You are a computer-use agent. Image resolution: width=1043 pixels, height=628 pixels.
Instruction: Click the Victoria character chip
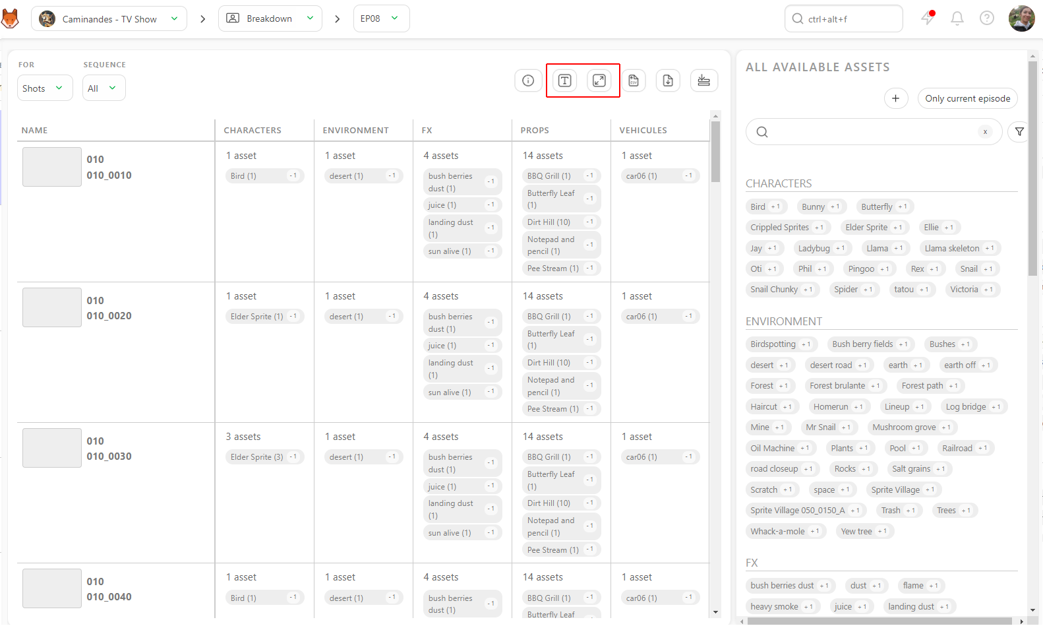[x=972, y=289]
